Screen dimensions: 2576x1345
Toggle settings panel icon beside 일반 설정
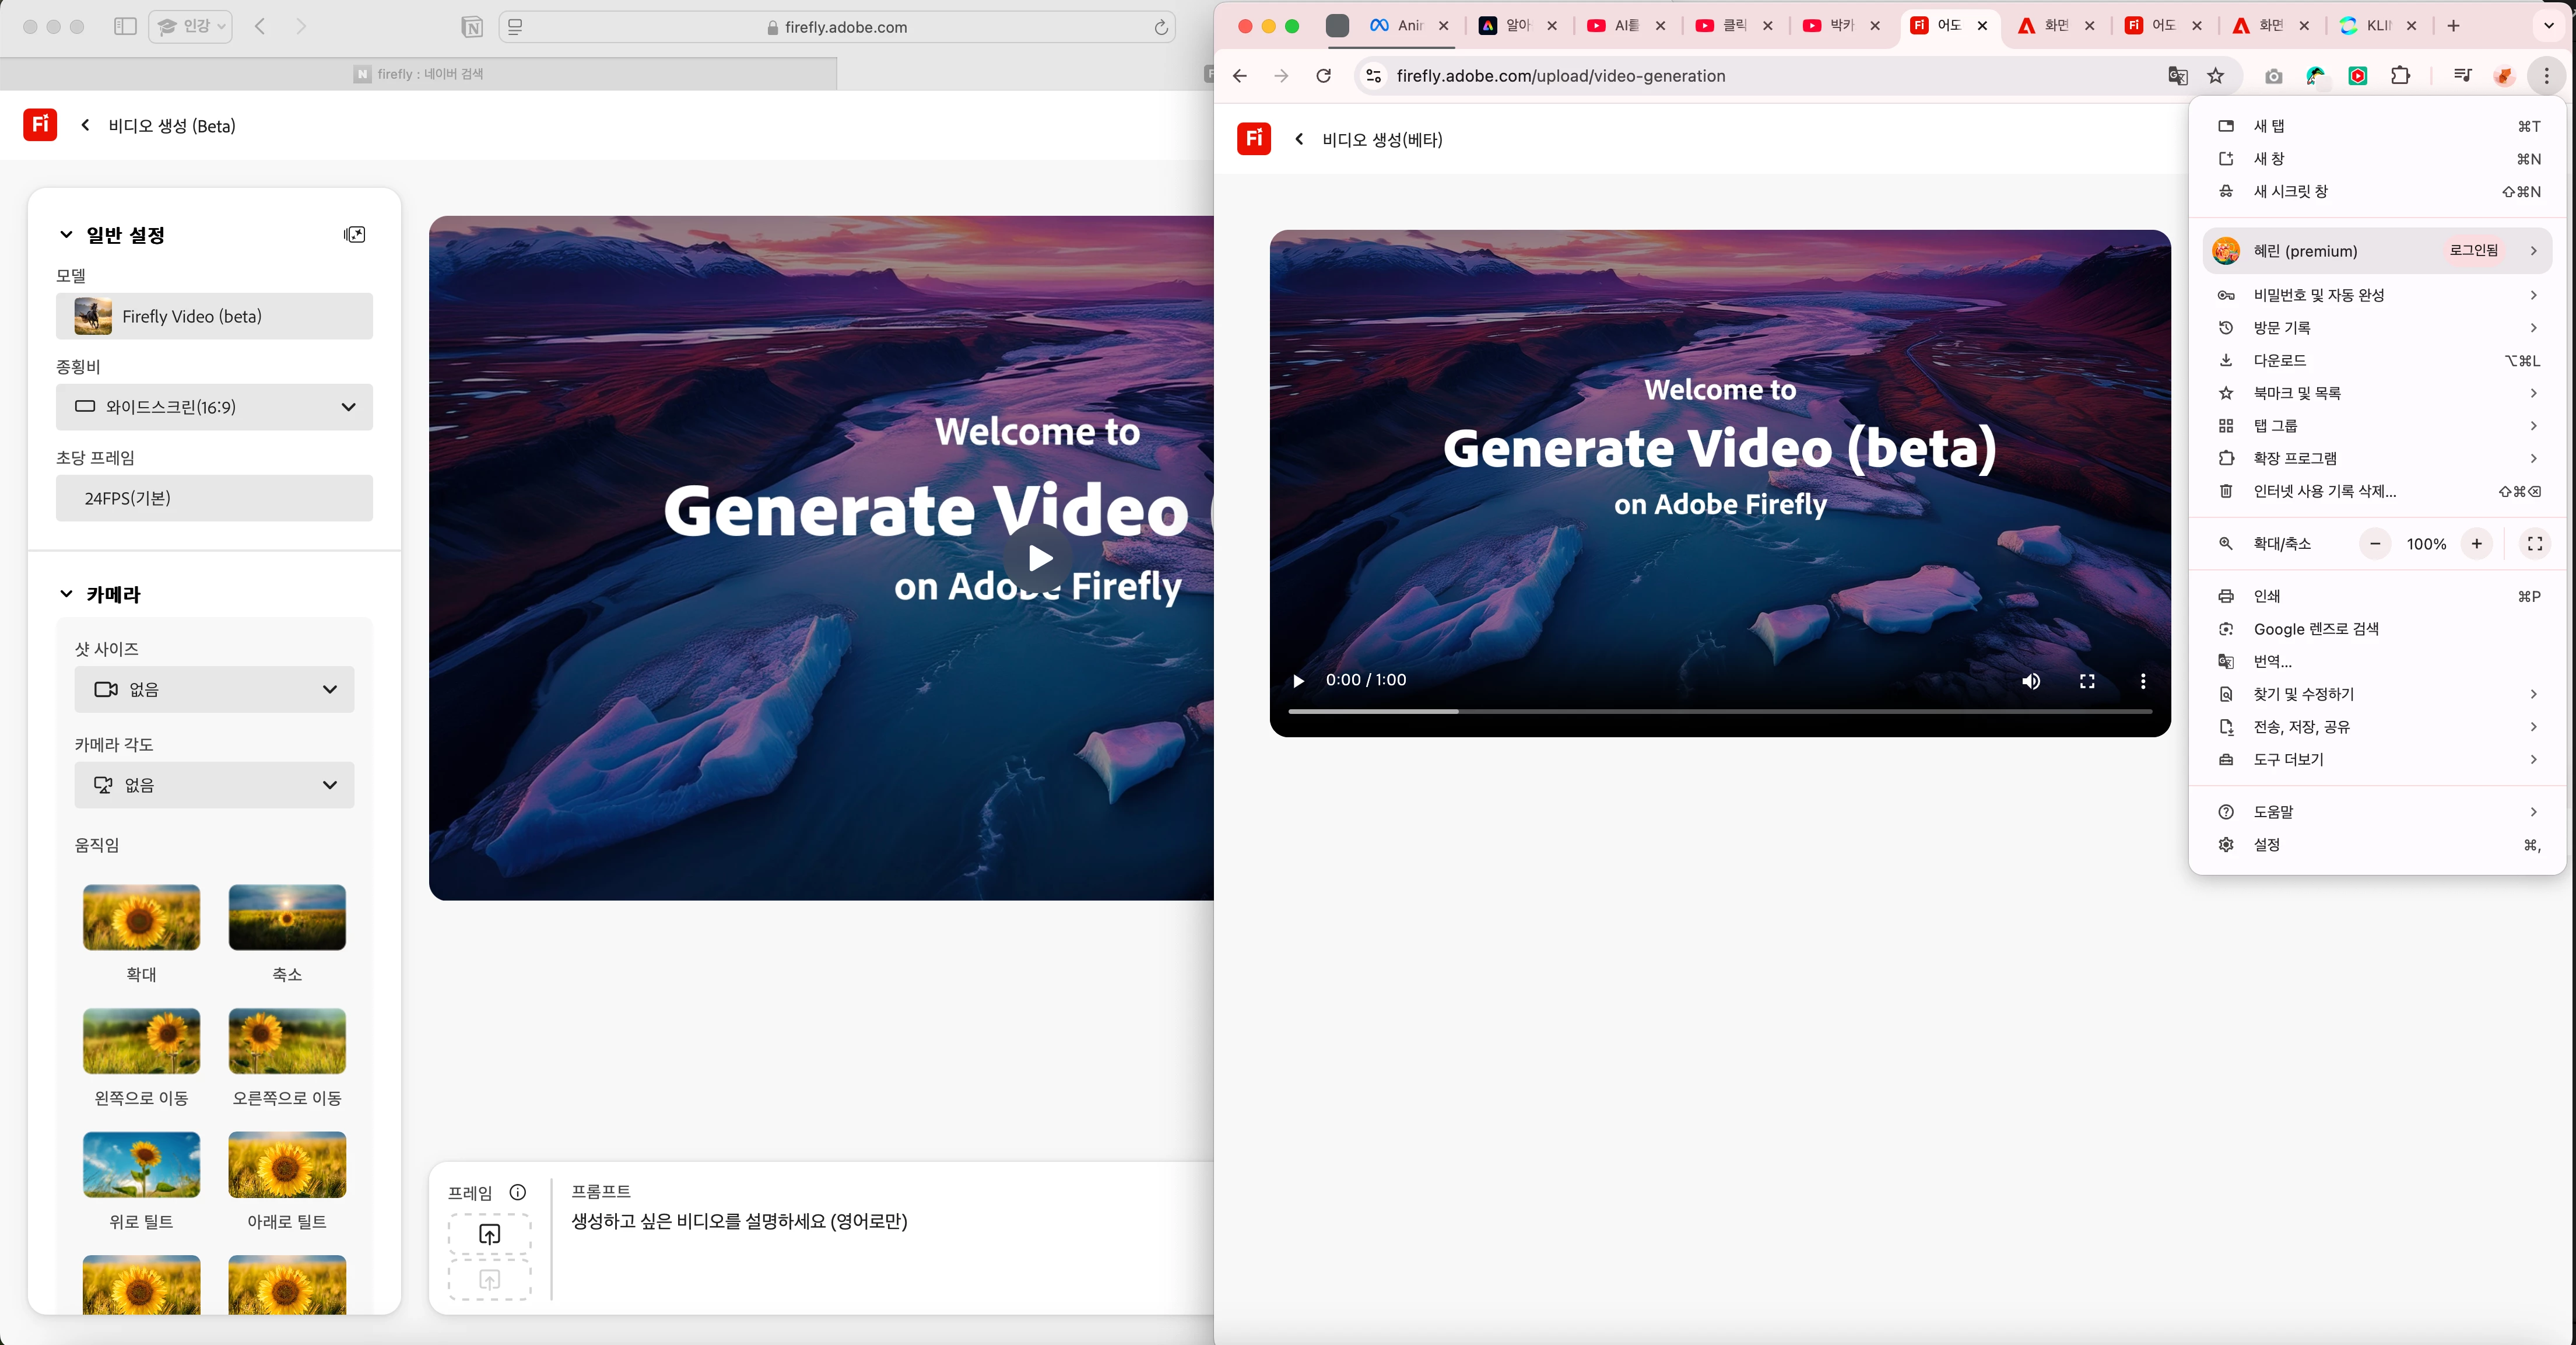[x=354, y=234]
